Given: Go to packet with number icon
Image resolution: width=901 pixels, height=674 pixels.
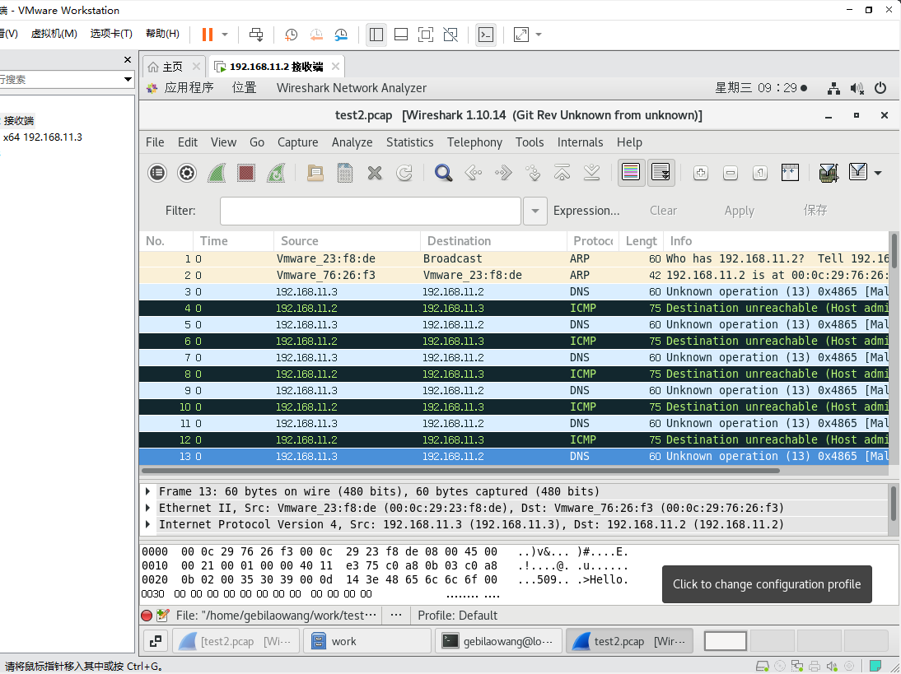Looking at the screenshot, I should [533, 173].
